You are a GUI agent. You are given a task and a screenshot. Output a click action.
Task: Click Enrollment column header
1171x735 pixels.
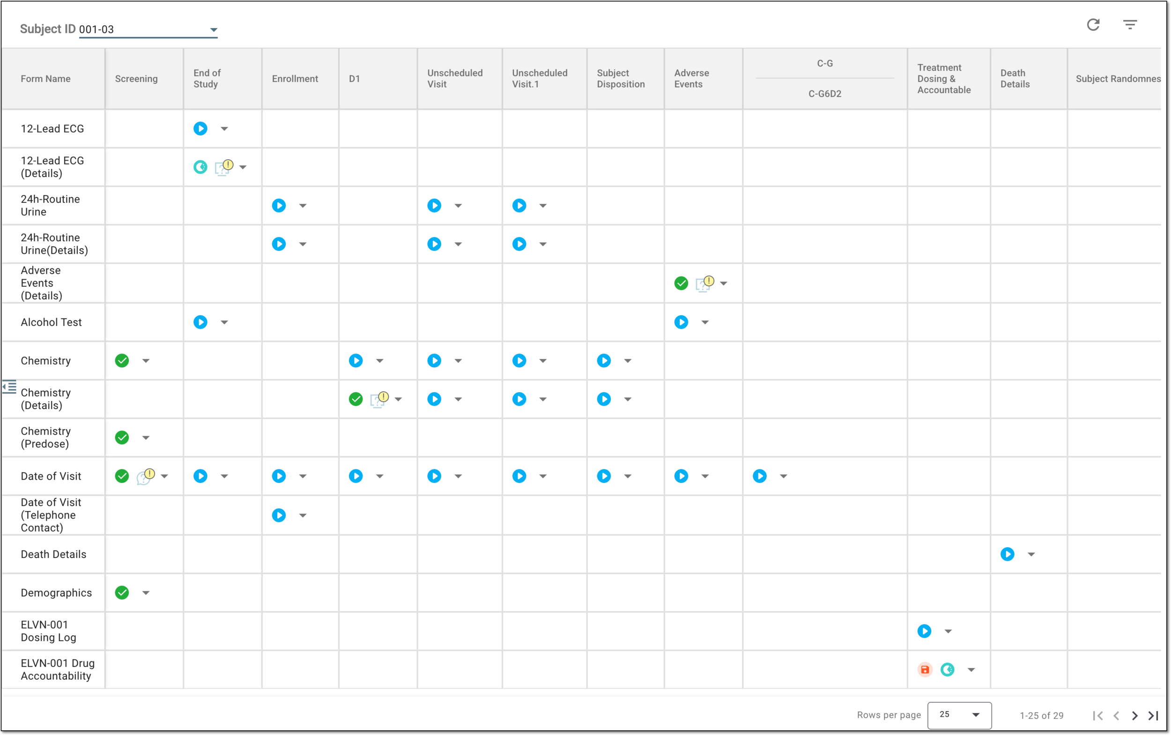295,79
